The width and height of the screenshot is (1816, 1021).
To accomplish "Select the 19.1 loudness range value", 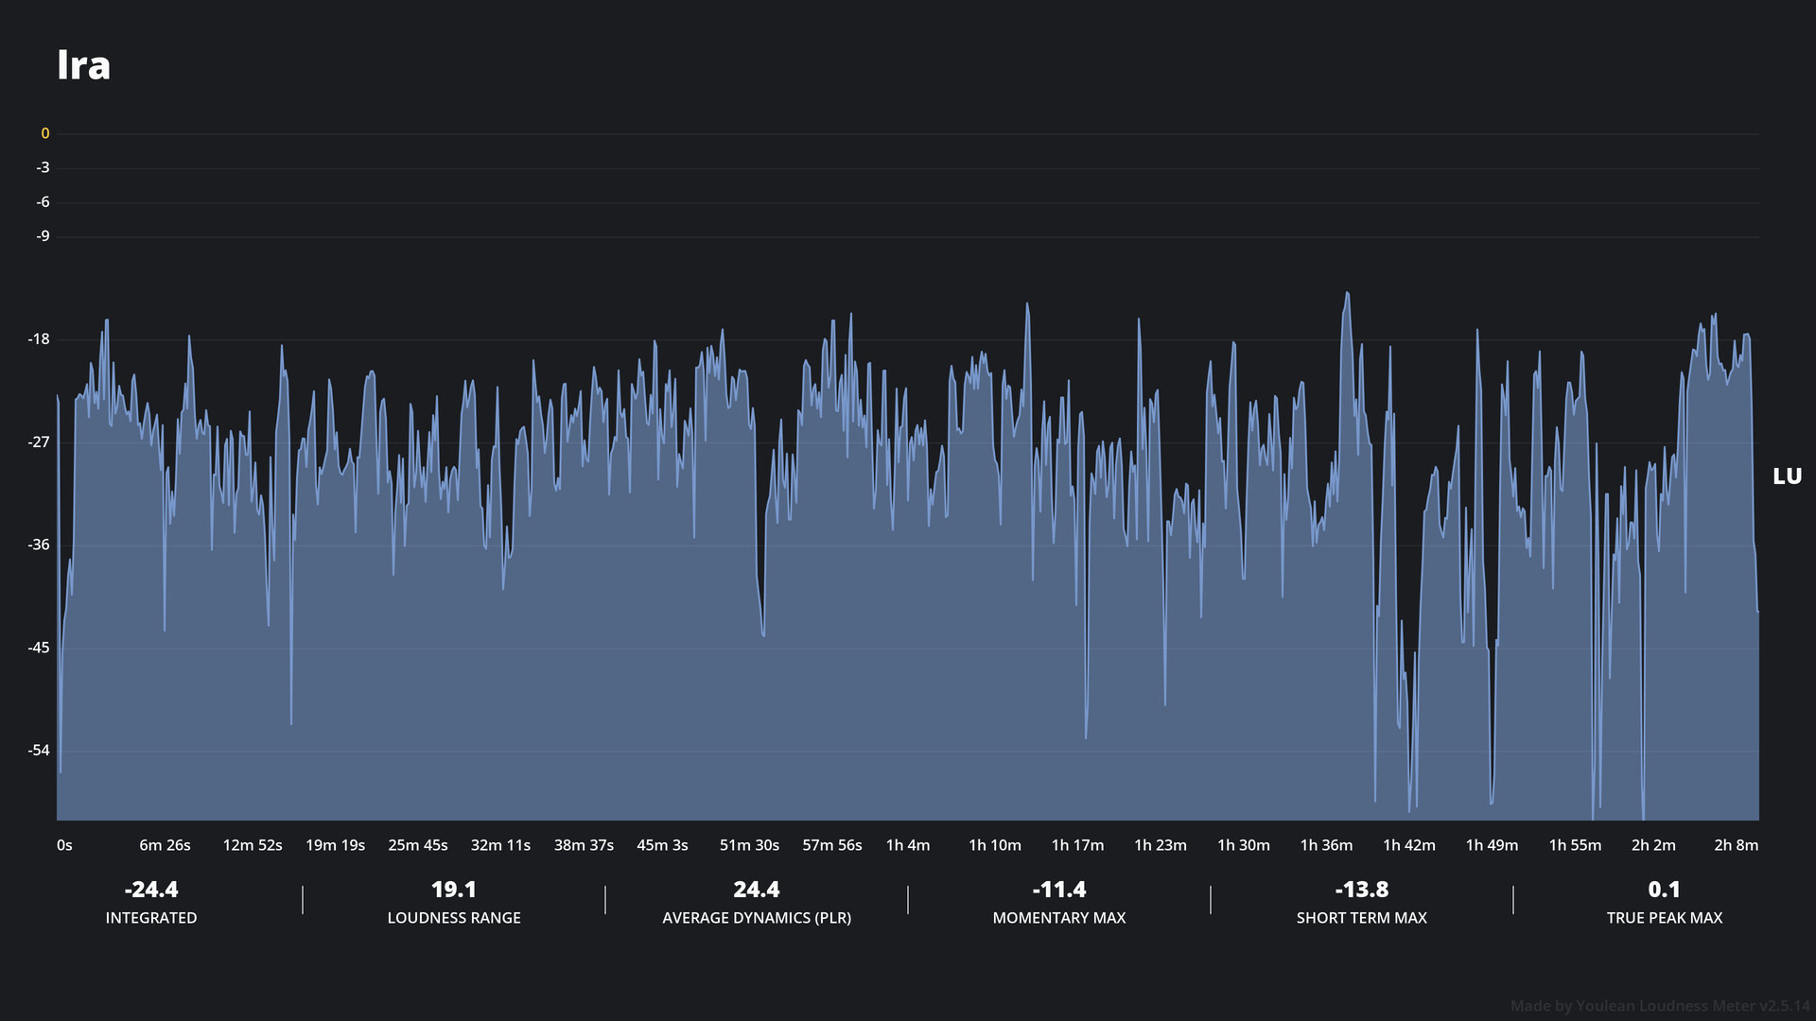I will [x=454, y=890].
